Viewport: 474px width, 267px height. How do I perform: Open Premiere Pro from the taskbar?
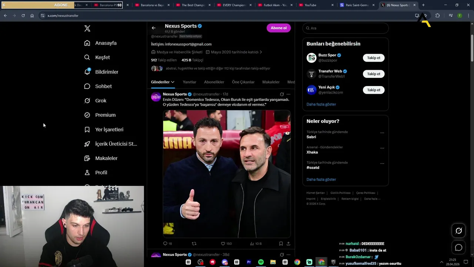pyautogui.click(x=249, y=262)
